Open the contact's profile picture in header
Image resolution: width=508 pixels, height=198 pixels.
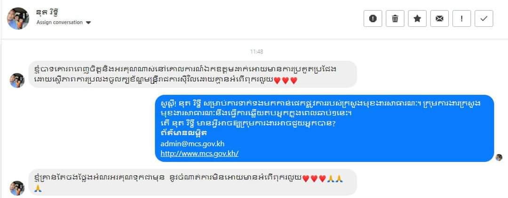pyautogui.click(x=18, y=18)
